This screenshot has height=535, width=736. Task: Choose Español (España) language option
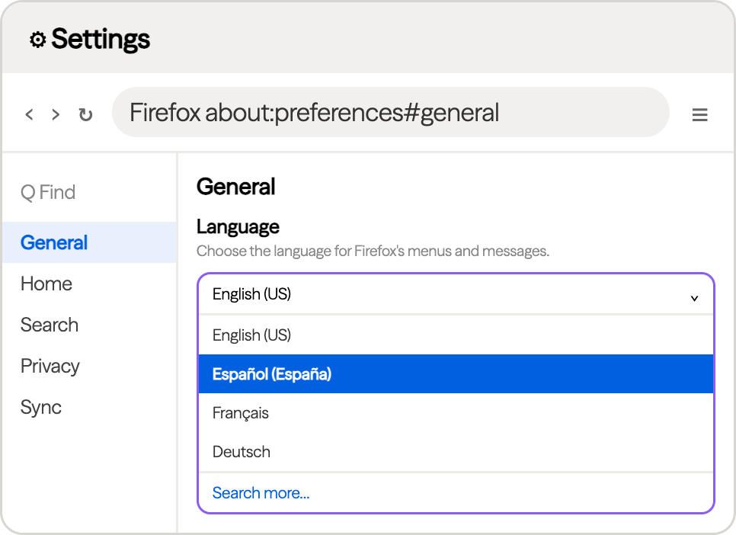coord(456,374)
